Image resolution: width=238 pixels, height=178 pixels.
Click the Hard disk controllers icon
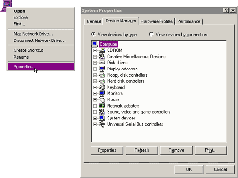[102, 81]
